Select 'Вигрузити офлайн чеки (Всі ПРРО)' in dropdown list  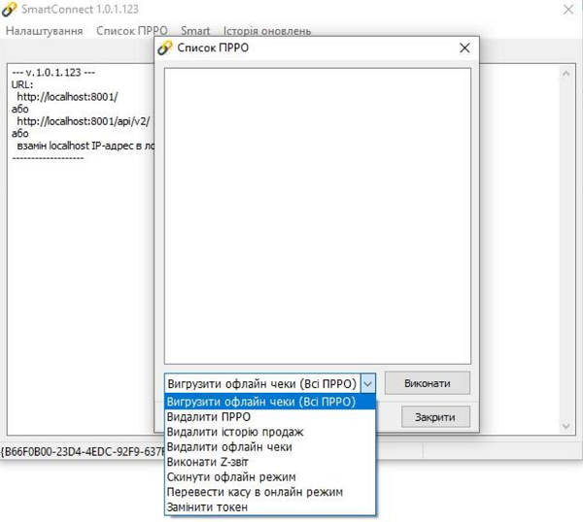click(270, 402)
